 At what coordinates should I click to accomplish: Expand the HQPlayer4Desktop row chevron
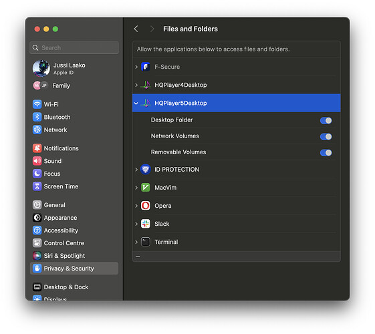pos(136,85)
